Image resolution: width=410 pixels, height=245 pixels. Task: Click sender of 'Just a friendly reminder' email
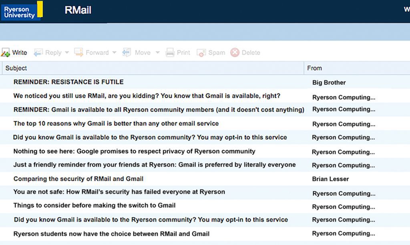(343, 165)
